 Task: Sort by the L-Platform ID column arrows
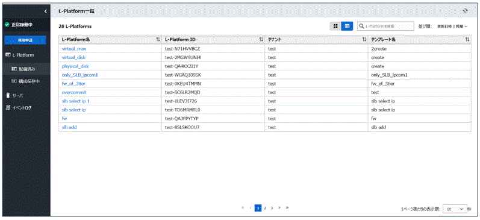click(261, 39)
